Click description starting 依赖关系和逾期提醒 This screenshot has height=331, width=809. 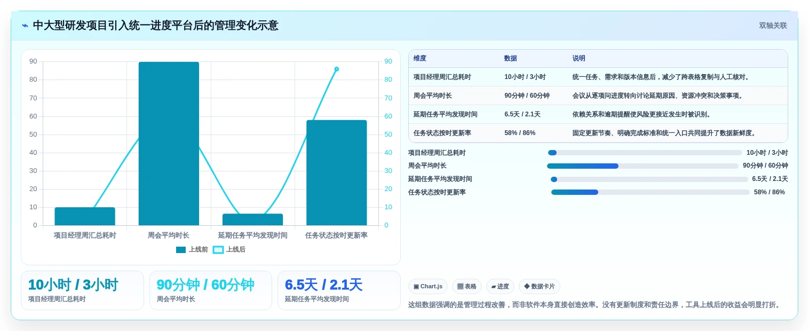643,114
